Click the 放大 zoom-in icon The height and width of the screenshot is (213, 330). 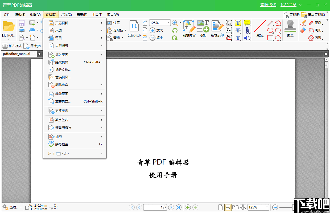(x=152, y=30)
